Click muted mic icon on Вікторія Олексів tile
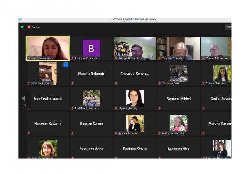The height and width of the screenshot is (174, 247). 73,58
